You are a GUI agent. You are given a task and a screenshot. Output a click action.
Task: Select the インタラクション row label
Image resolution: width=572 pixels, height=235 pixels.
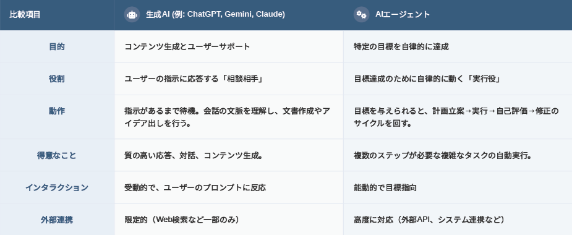(x=57, y=187)
